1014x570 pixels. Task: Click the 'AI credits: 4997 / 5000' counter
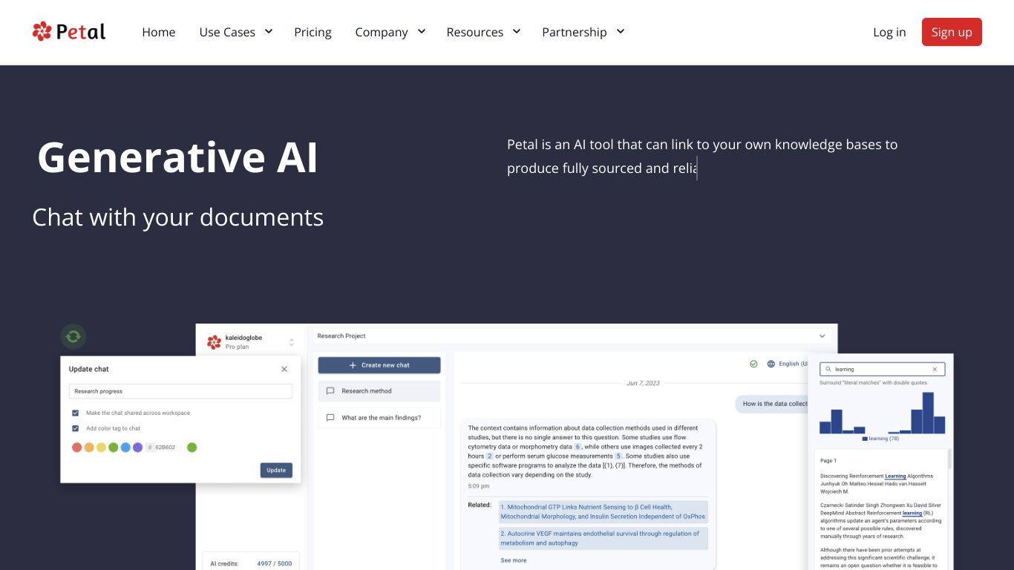click(x=251, y=563)
